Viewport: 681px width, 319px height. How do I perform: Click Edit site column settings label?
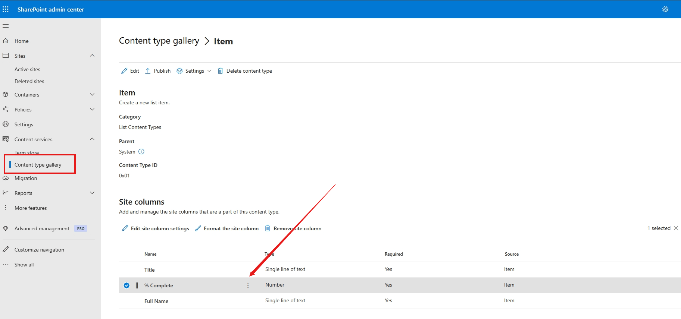(x=160, y=228)
